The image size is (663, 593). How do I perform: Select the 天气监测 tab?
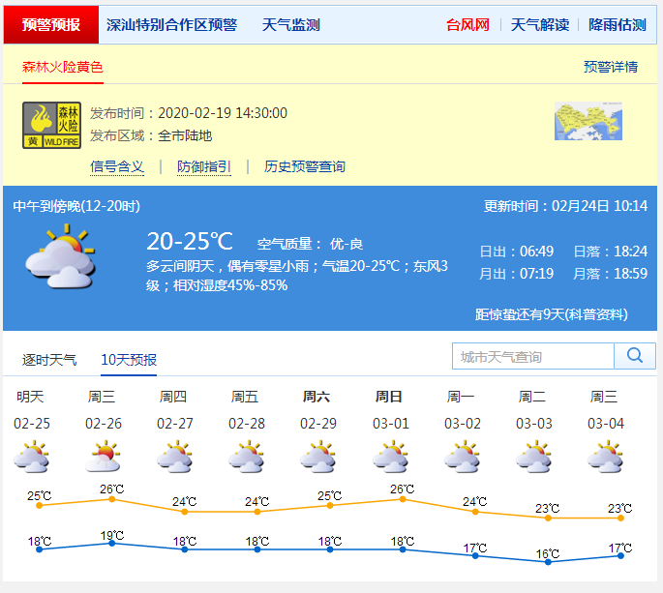pyautogui.click(x=290, y=25)
